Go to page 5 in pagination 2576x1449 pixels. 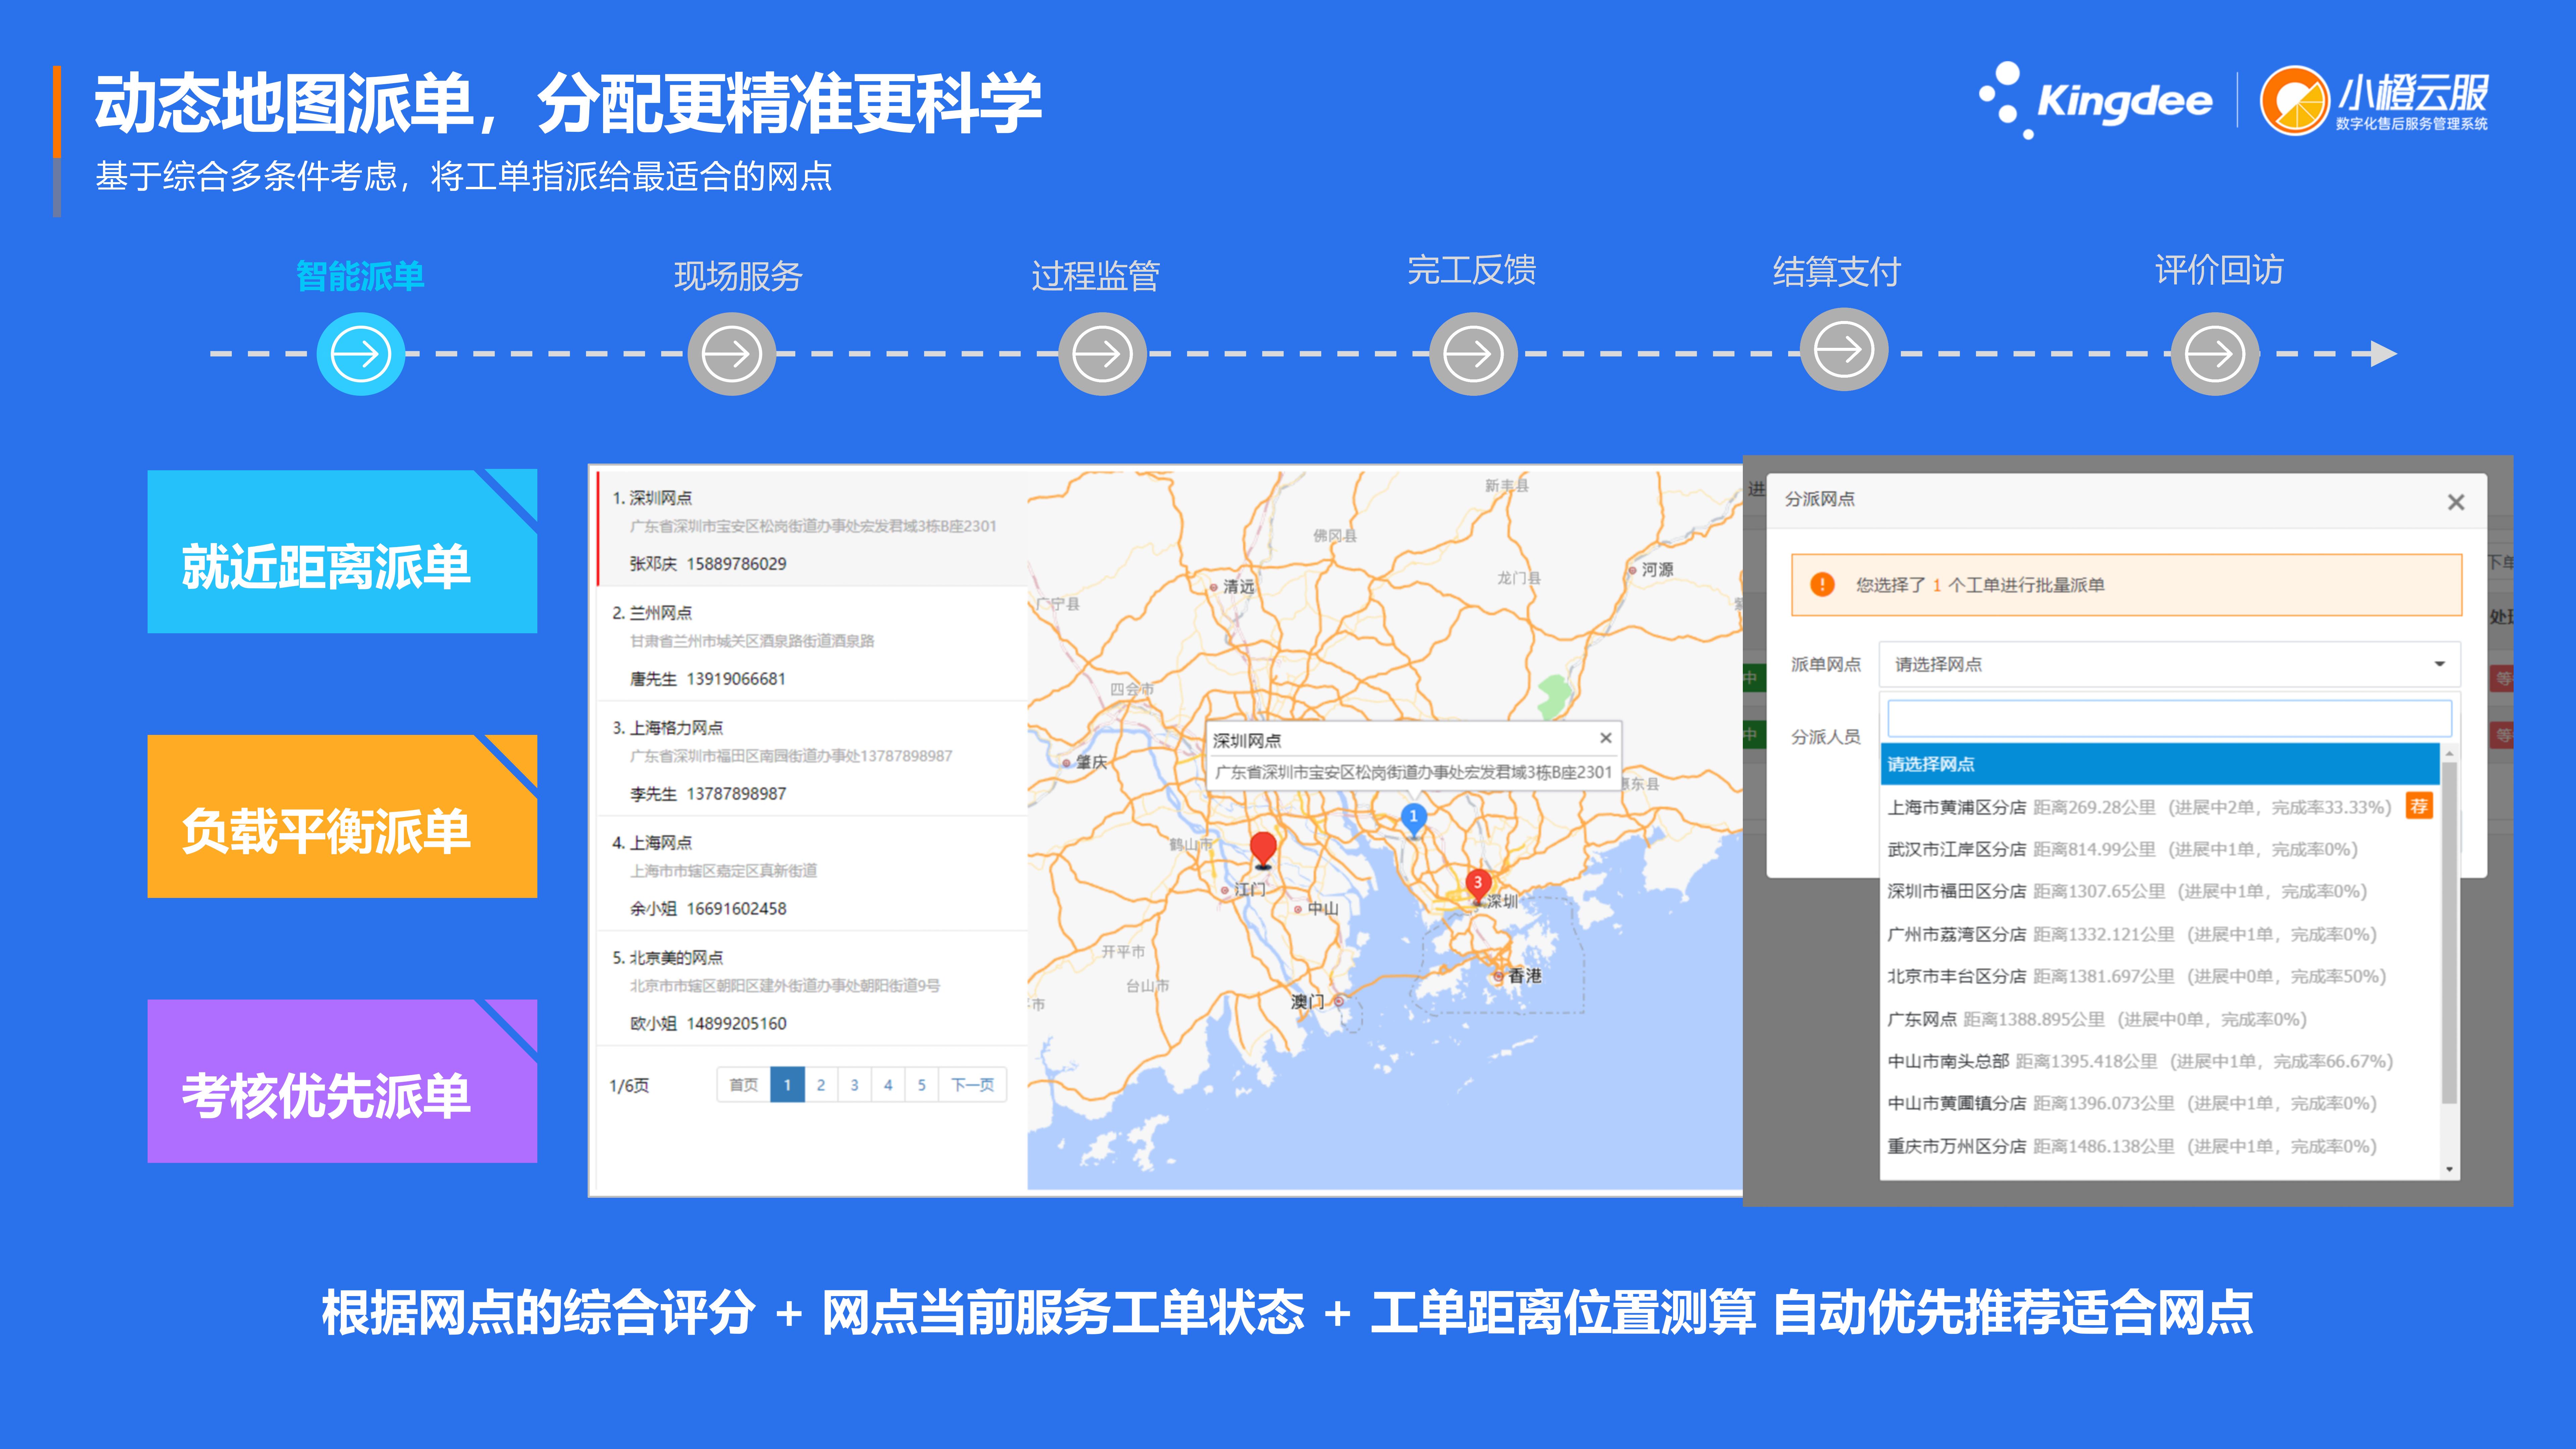click(921, 1085)
